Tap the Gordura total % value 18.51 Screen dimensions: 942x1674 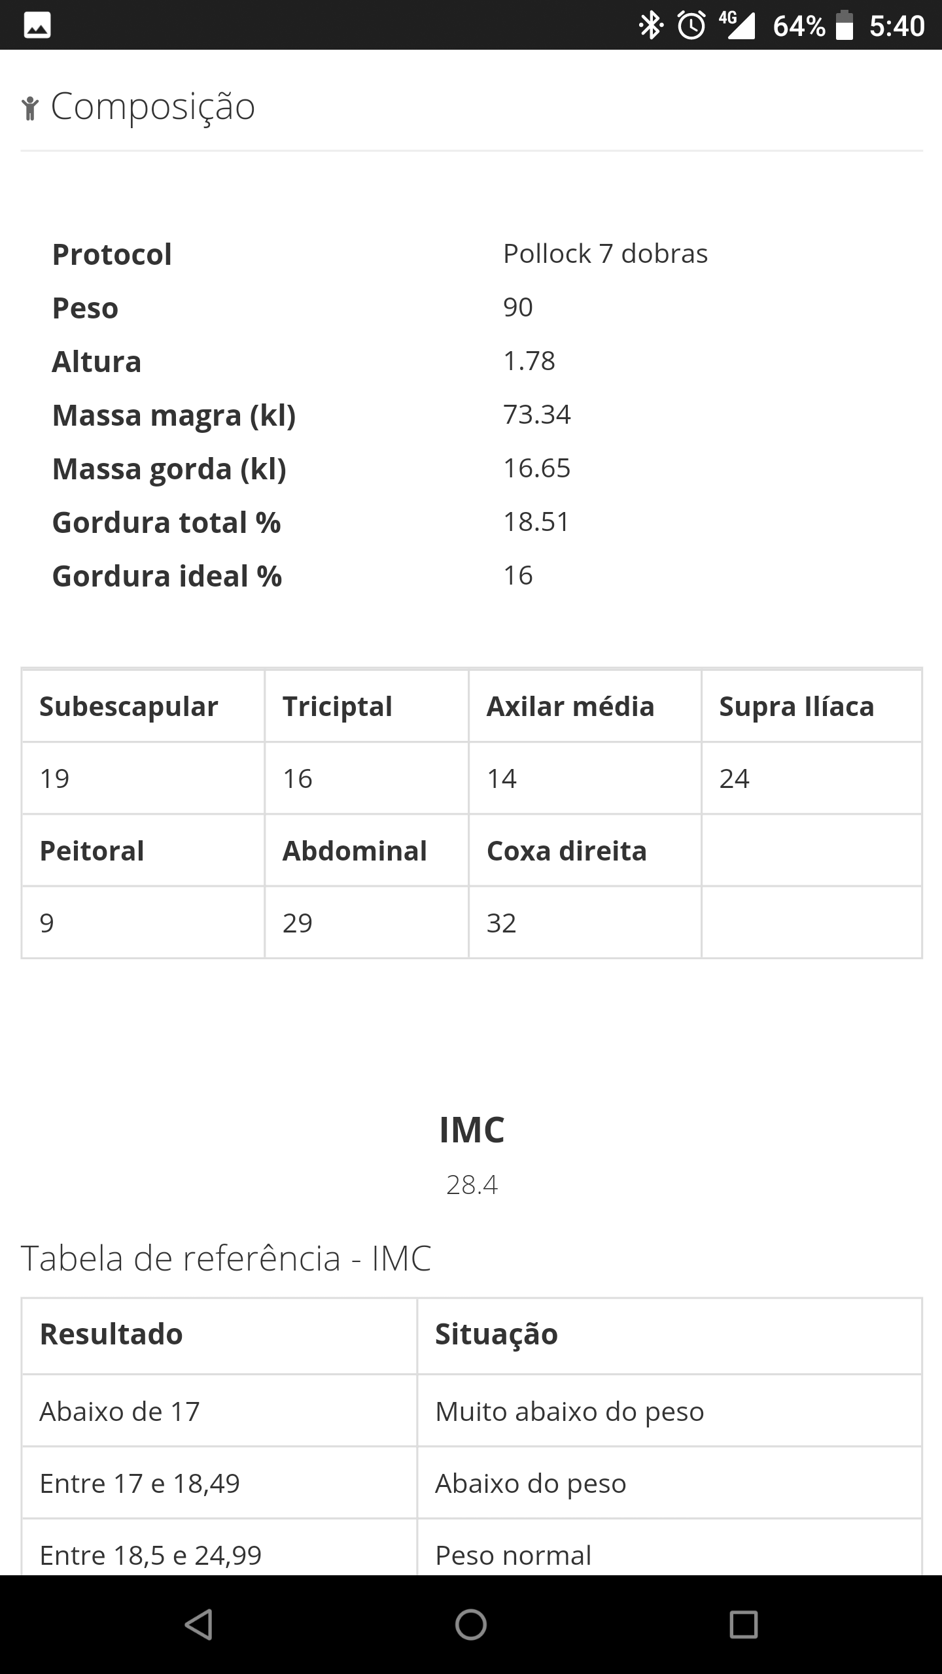click(536, 522)
